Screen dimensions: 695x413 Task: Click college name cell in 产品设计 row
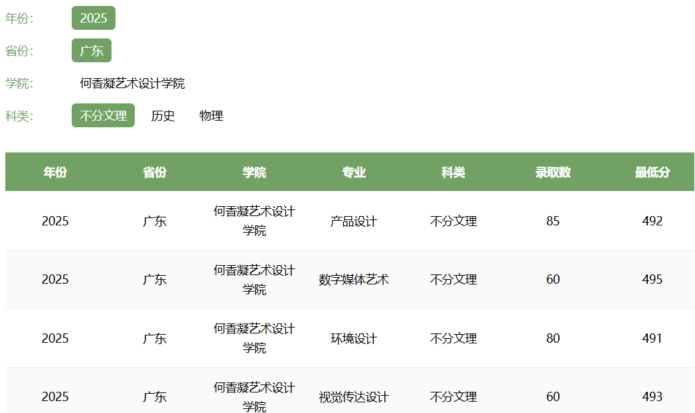tap(254, 221)
